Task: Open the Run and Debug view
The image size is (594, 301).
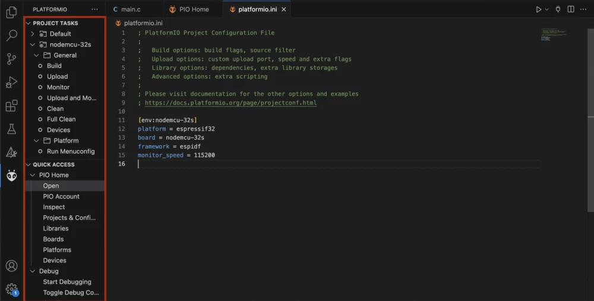Action: point(11,82)
